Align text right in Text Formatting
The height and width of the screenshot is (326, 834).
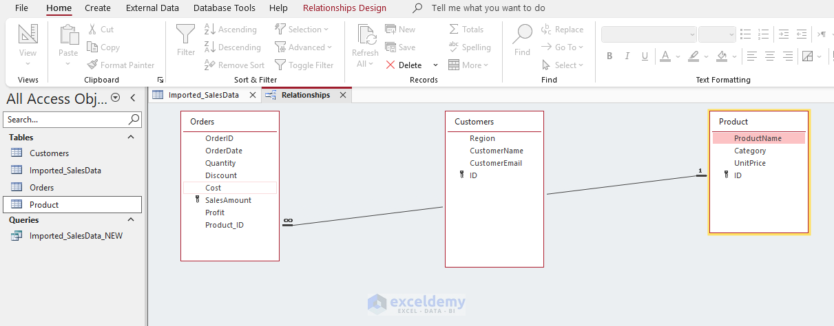click(787, 56)
